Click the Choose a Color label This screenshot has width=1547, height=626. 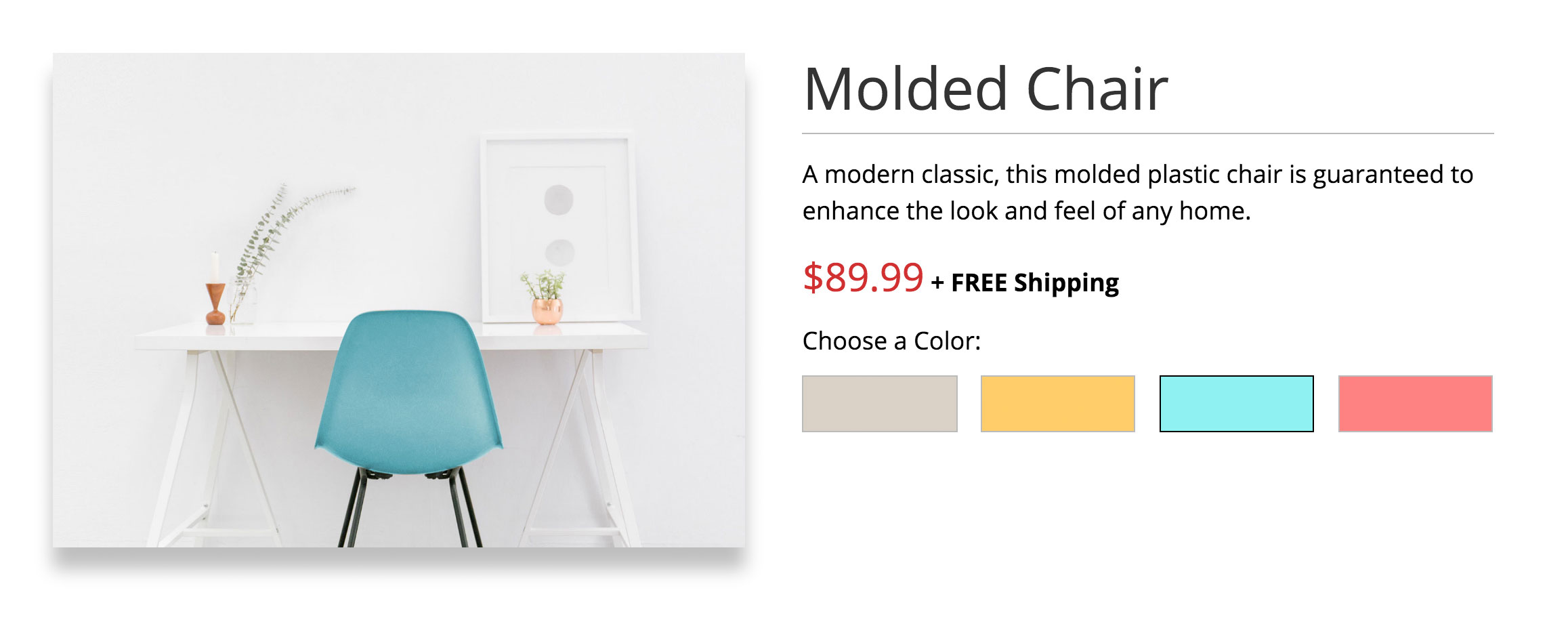[891, 341]
